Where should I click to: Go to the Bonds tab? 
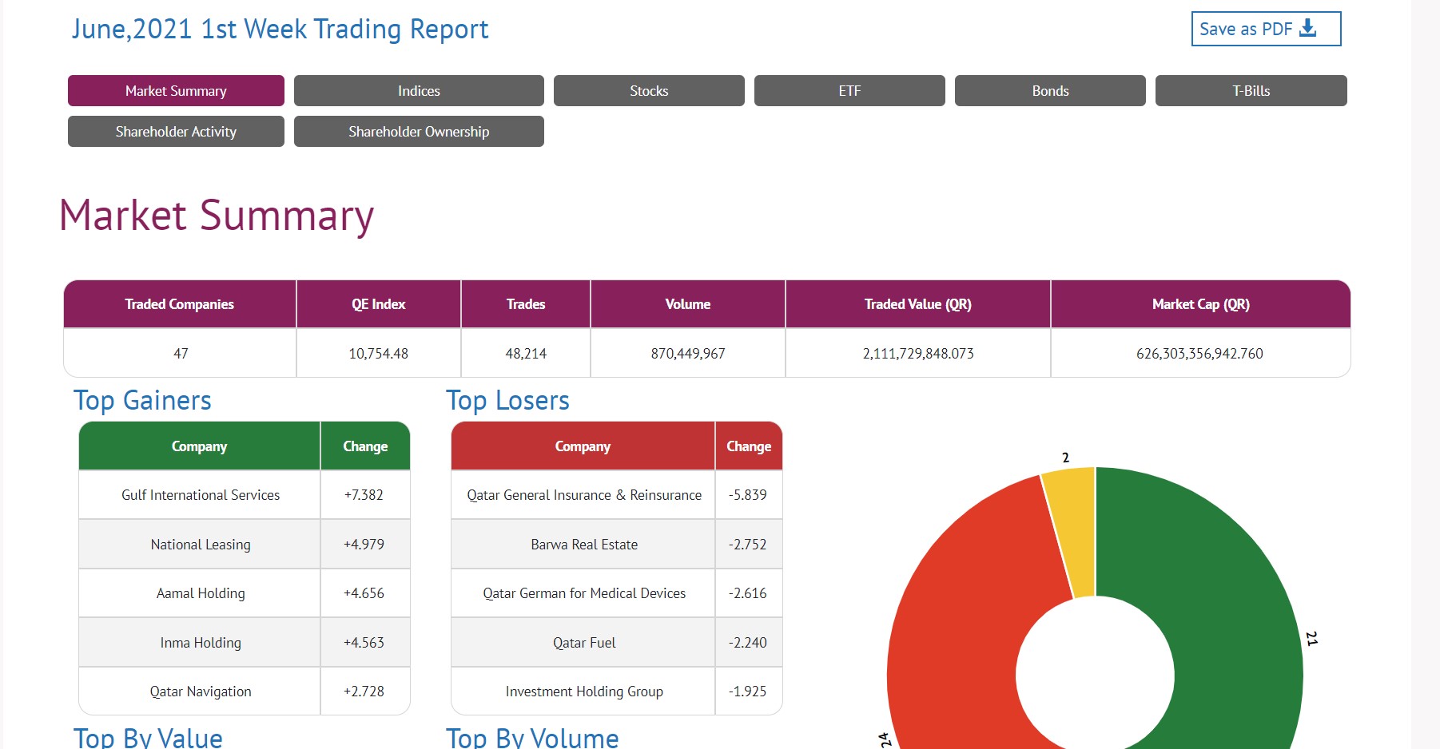tap(1050, 91)
